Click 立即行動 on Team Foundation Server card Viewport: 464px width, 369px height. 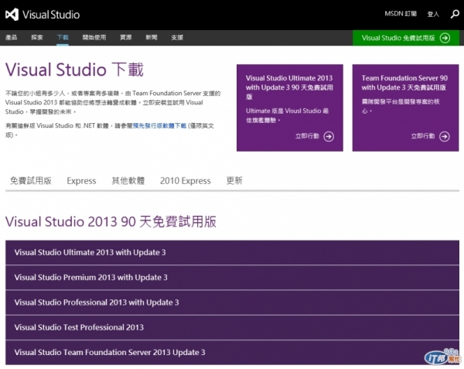423,136
